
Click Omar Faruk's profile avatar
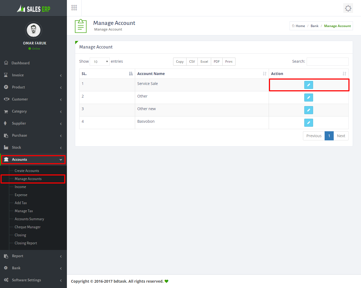point(33,30)
